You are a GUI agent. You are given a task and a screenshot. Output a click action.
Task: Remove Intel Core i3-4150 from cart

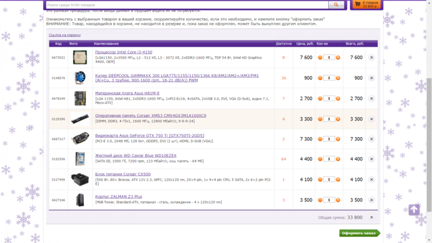(x=371, y=57)
